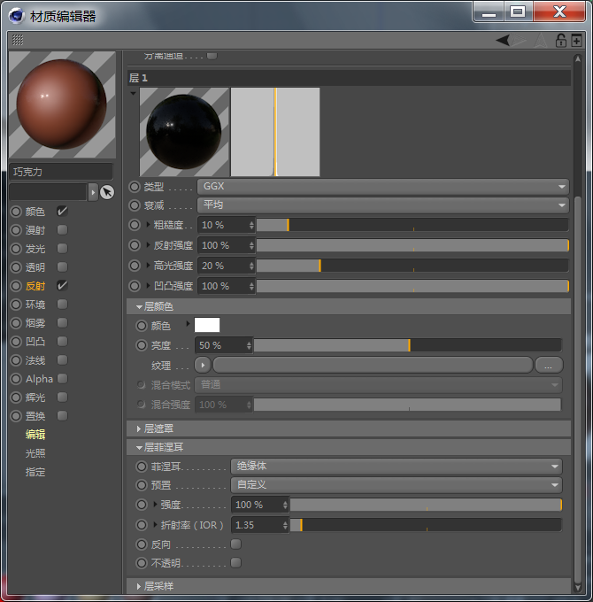Check the 反向 option box
The height and width of the screenshot is (602, 593).
[x=235, y=544]
